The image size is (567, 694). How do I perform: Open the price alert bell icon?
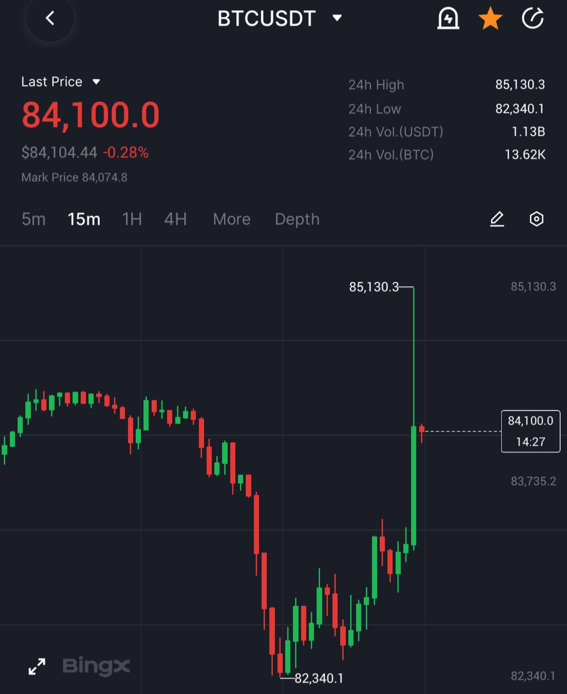[x=448, y=18]
